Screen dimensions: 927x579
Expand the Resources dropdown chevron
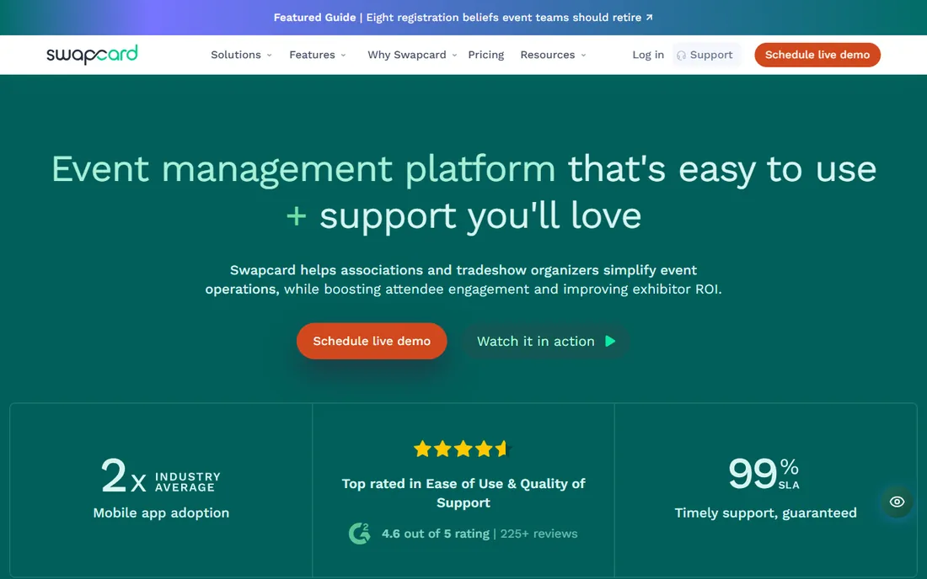(583, 56)
